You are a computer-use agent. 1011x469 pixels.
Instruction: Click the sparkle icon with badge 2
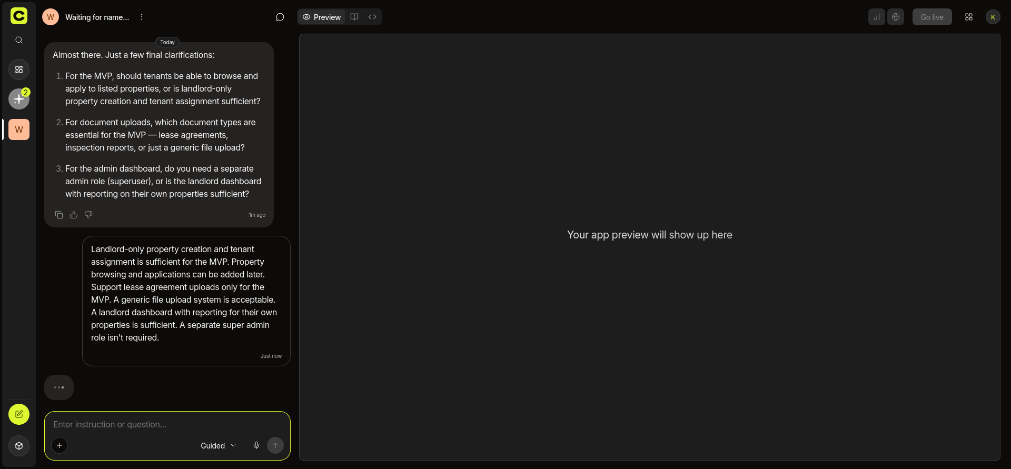pyautogui.click(x=19, y=99)
